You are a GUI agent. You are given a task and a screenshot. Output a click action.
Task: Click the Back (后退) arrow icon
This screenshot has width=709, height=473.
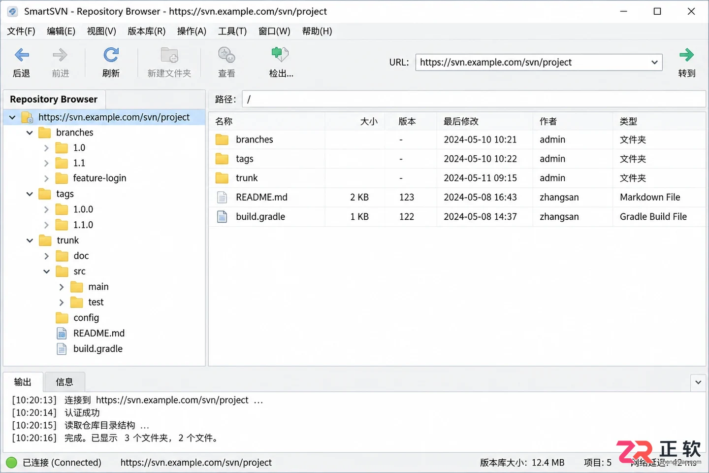coord(22,55)
